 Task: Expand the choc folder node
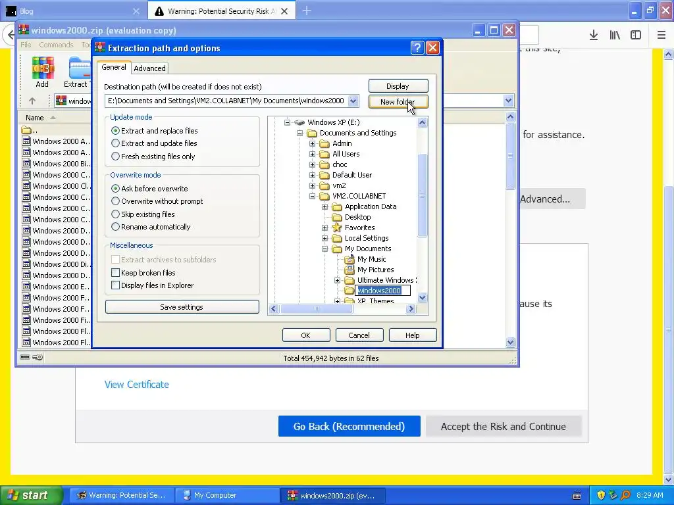pyautogui.click(x=313, y=164)
